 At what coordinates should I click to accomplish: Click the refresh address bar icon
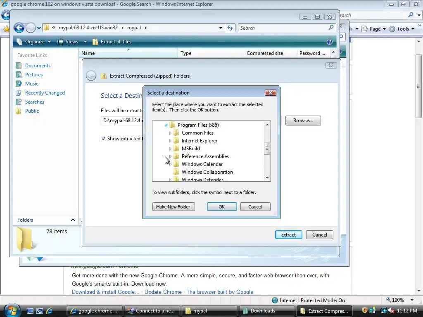tap(230, 28)
